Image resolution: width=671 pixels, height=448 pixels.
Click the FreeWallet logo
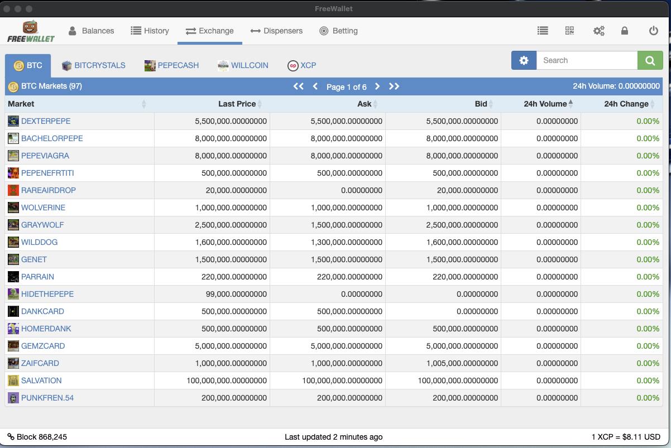[x=31, y=31]
